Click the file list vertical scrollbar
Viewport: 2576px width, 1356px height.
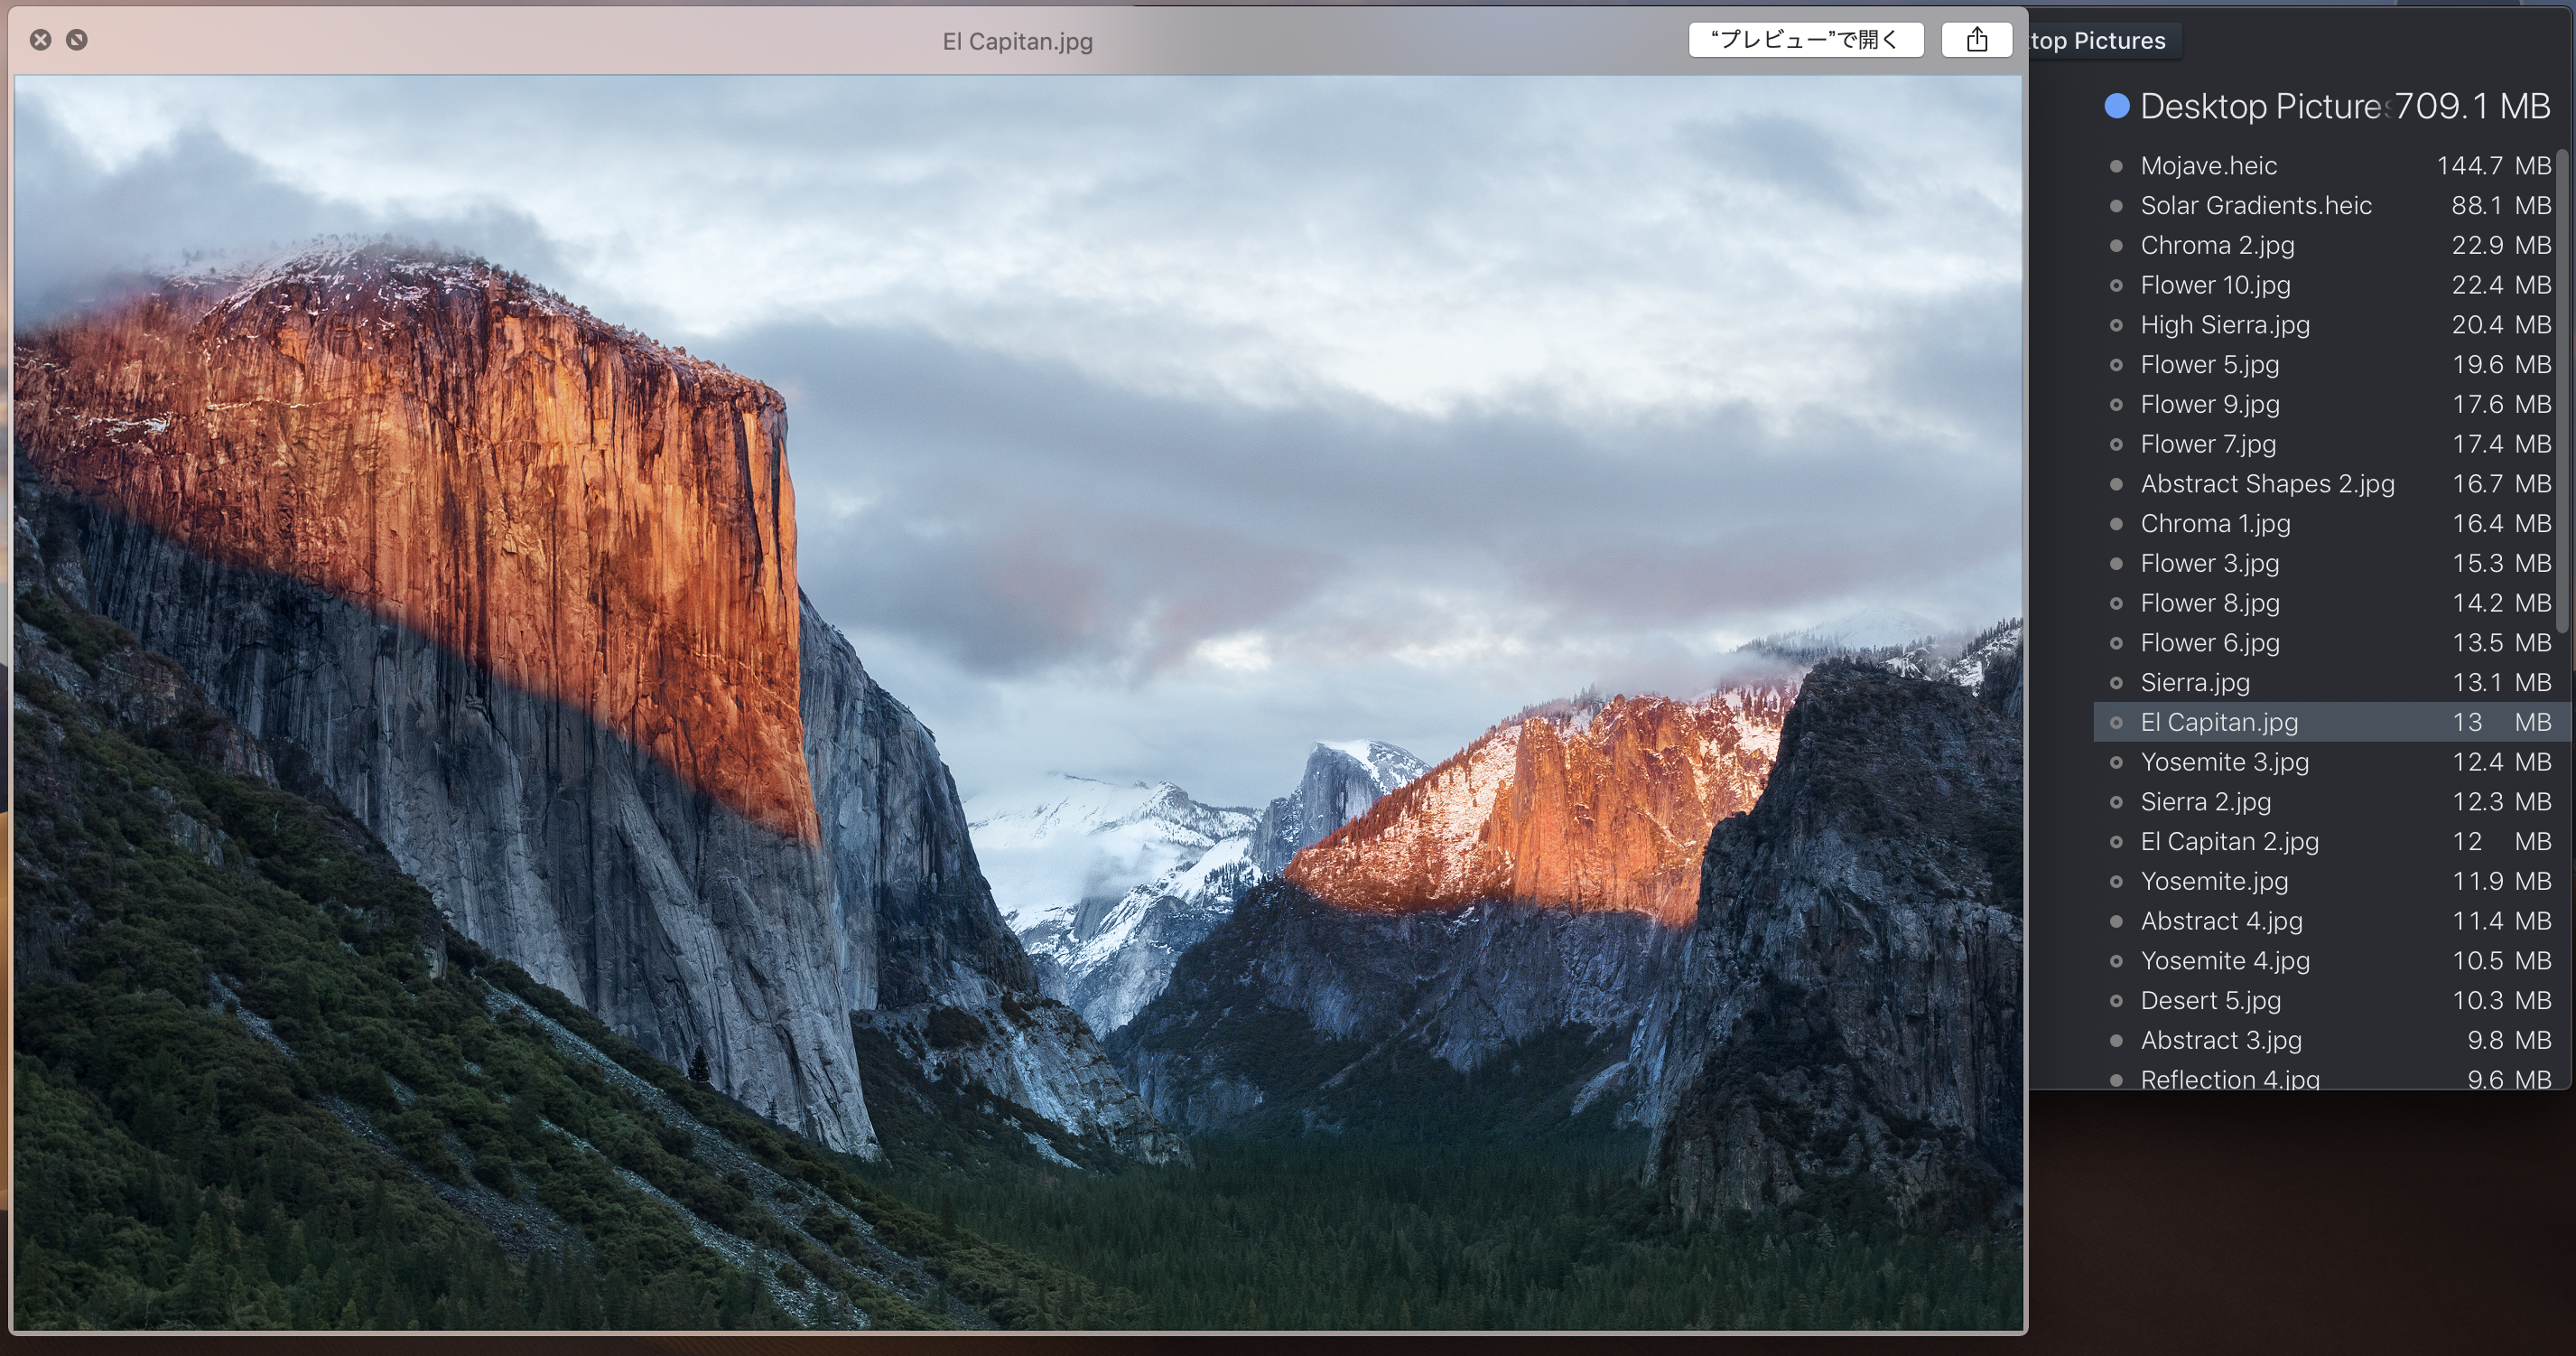pos(2563,390)
